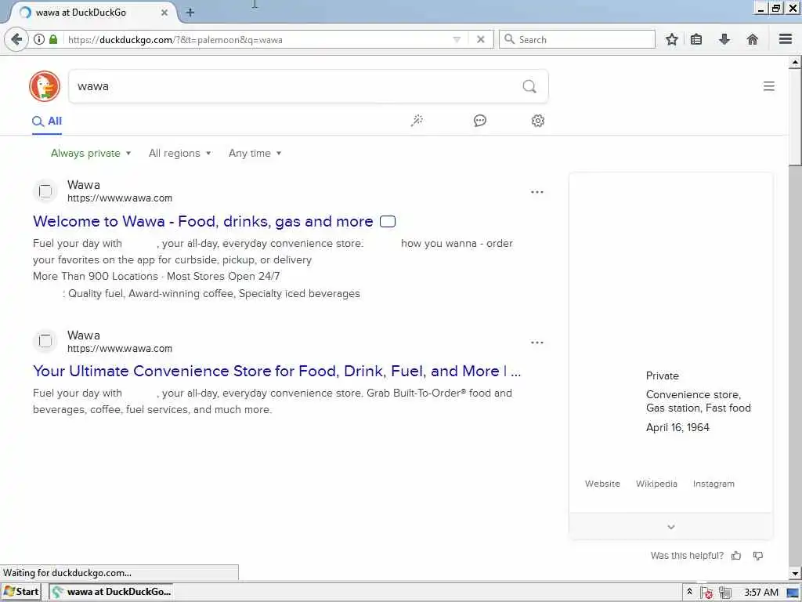Viewport: 802px width, 602px height.
Task: Open site information with the info icon
Action: [39, 39]
